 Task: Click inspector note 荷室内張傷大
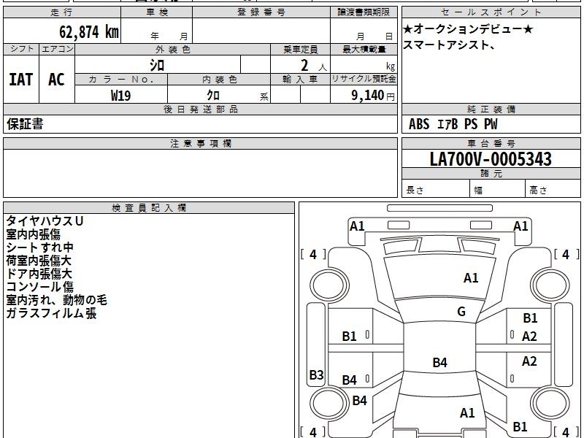pos(39,261)
